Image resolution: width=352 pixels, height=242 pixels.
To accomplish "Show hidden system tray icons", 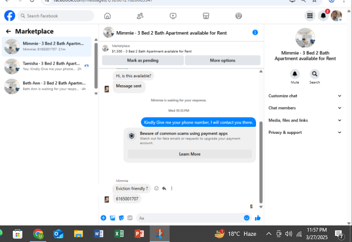I will 268,234.
